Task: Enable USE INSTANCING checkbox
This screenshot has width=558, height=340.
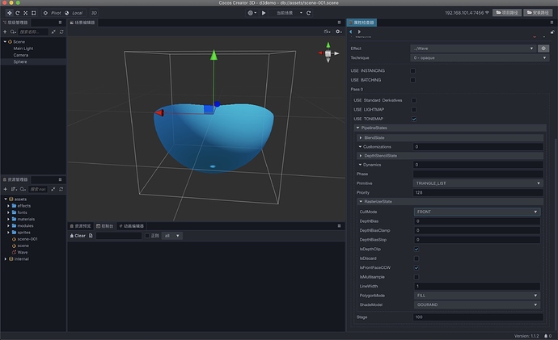Action: coord(414,70)
